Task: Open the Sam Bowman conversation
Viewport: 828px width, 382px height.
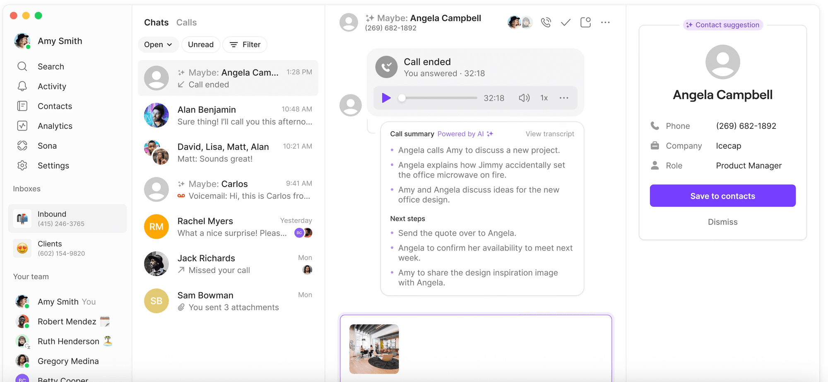Action: [228, 301]
